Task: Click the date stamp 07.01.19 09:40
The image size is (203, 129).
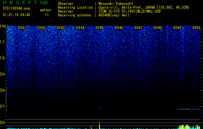Action: point(16,15)
